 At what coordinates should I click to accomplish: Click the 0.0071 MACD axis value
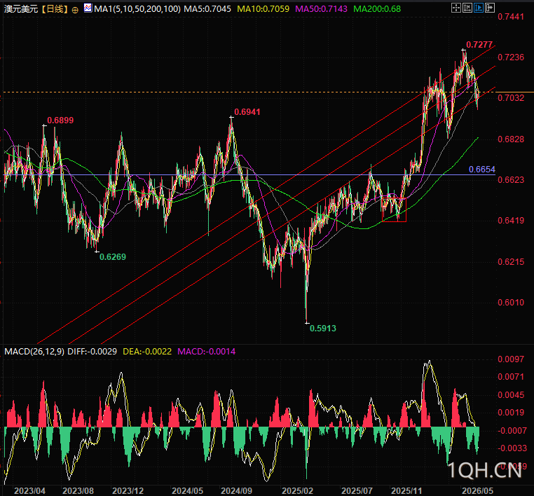pyautogui.click(x=511, y=377)
